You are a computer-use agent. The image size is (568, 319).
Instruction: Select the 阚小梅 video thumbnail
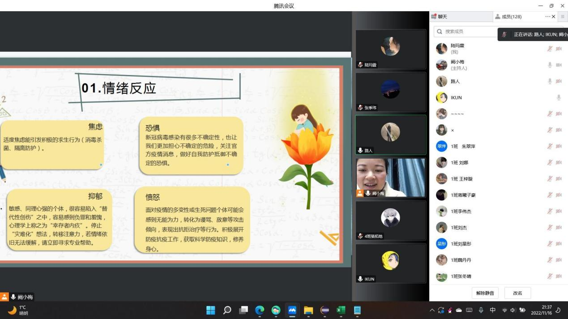pos(391,177)
